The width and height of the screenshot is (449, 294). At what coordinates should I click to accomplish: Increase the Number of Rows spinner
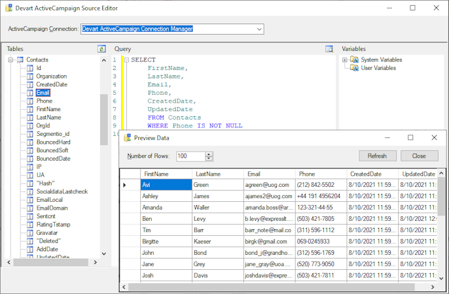click(209, 154)
